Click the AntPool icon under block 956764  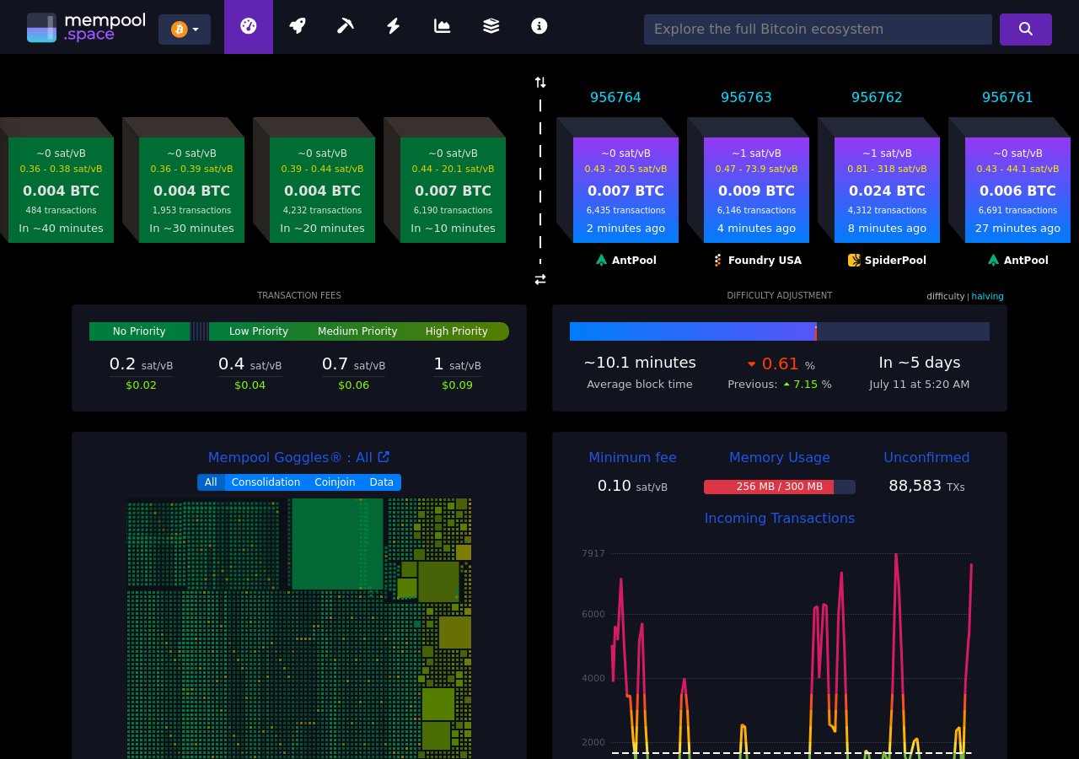coord(601,260)
